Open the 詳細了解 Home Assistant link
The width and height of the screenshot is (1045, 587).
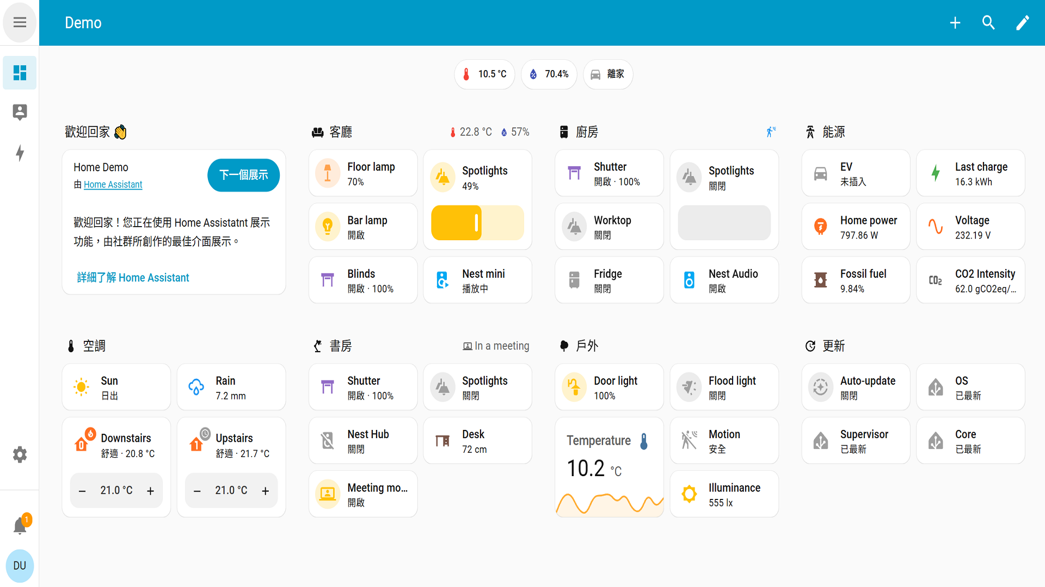click(x=133, y=278)
